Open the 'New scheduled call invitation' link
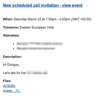This screenshot has height=97, width=102. click(x=31, y=5)
